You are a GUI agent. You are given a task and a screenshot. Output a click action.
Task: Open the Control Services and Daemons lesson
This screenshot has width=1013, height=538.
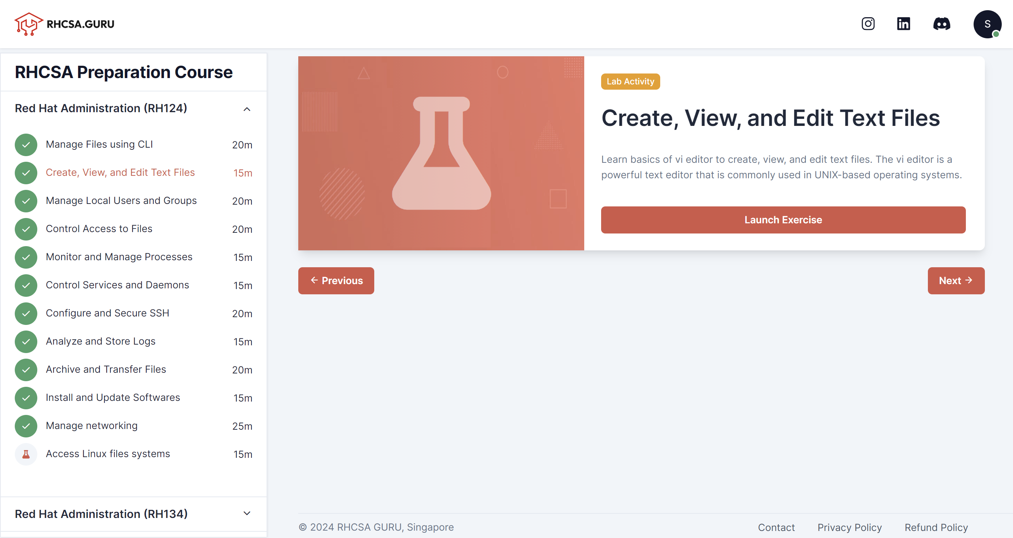point(117,285)
